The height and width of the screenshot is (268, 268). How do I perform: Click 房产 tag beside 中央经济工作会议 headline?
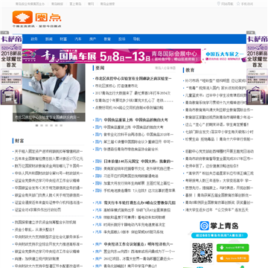98,244
